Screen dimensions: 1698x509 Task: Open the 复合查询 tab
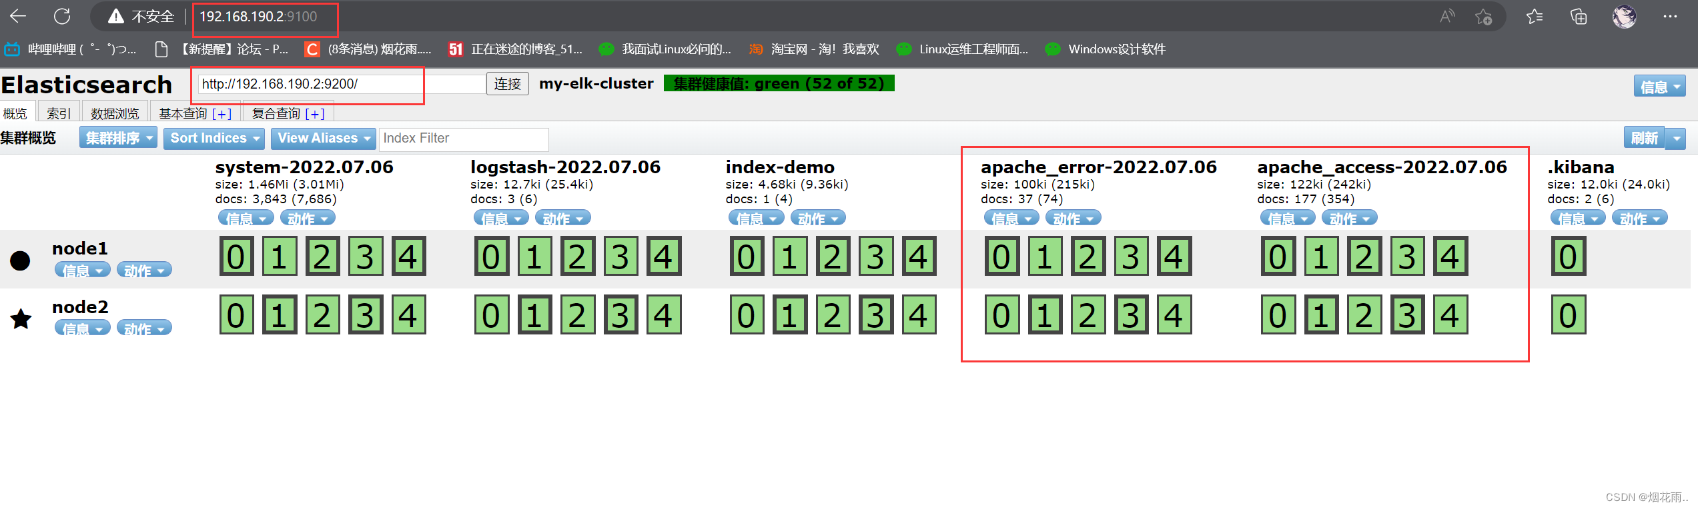[x=276, y=113]
